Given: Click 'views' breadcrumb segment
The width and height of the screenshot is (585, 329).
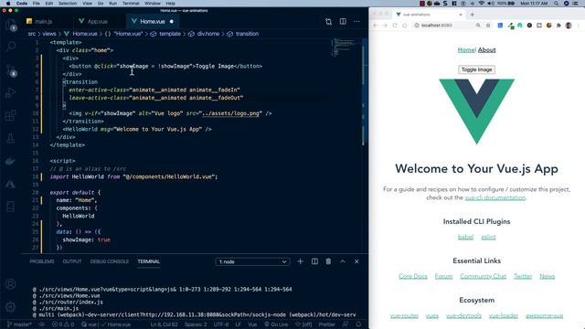Looking at the screenshot, I should 48,34.
